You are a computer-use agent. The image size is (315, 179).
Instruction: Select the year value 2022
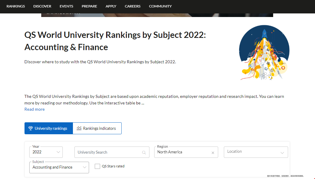[37, 152]
